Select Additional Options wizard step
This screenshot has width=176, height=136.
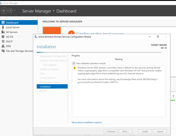click(x=49, y=69)
